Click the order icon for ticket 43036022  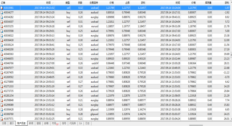[2, 36]
